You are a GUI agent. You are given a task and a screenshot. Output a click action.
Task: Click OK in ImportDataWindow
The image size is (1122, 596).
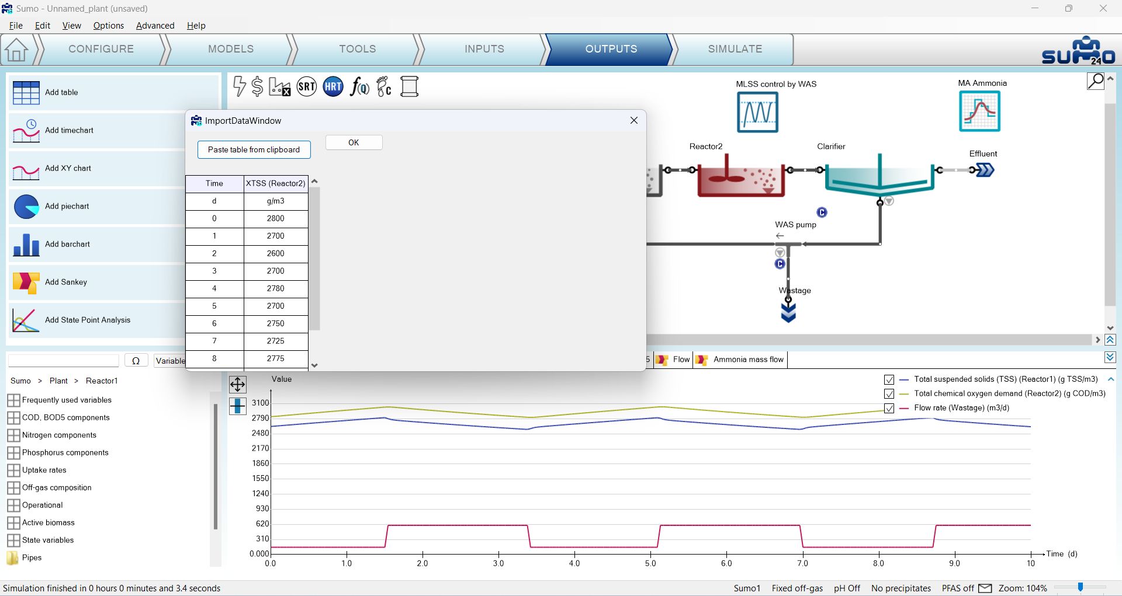pyautogui.click(x=354, y=143)
